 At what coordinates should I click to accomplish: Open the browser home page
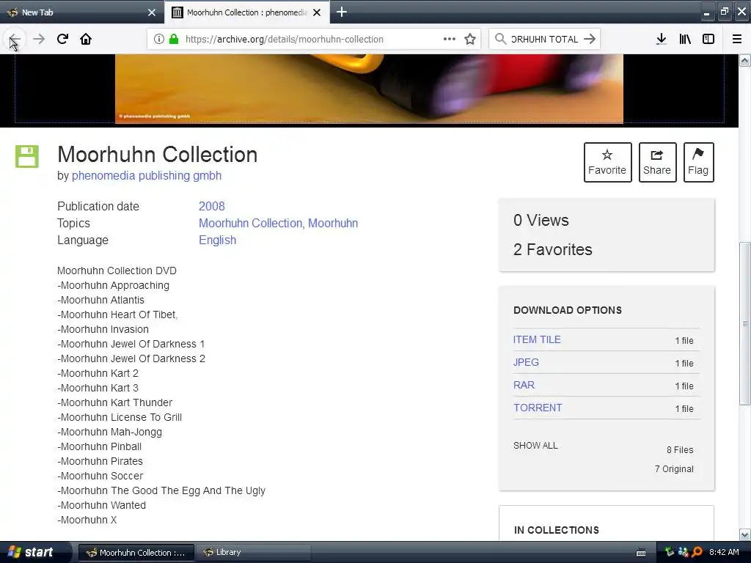pyautogui.click(x=86, y=40)
